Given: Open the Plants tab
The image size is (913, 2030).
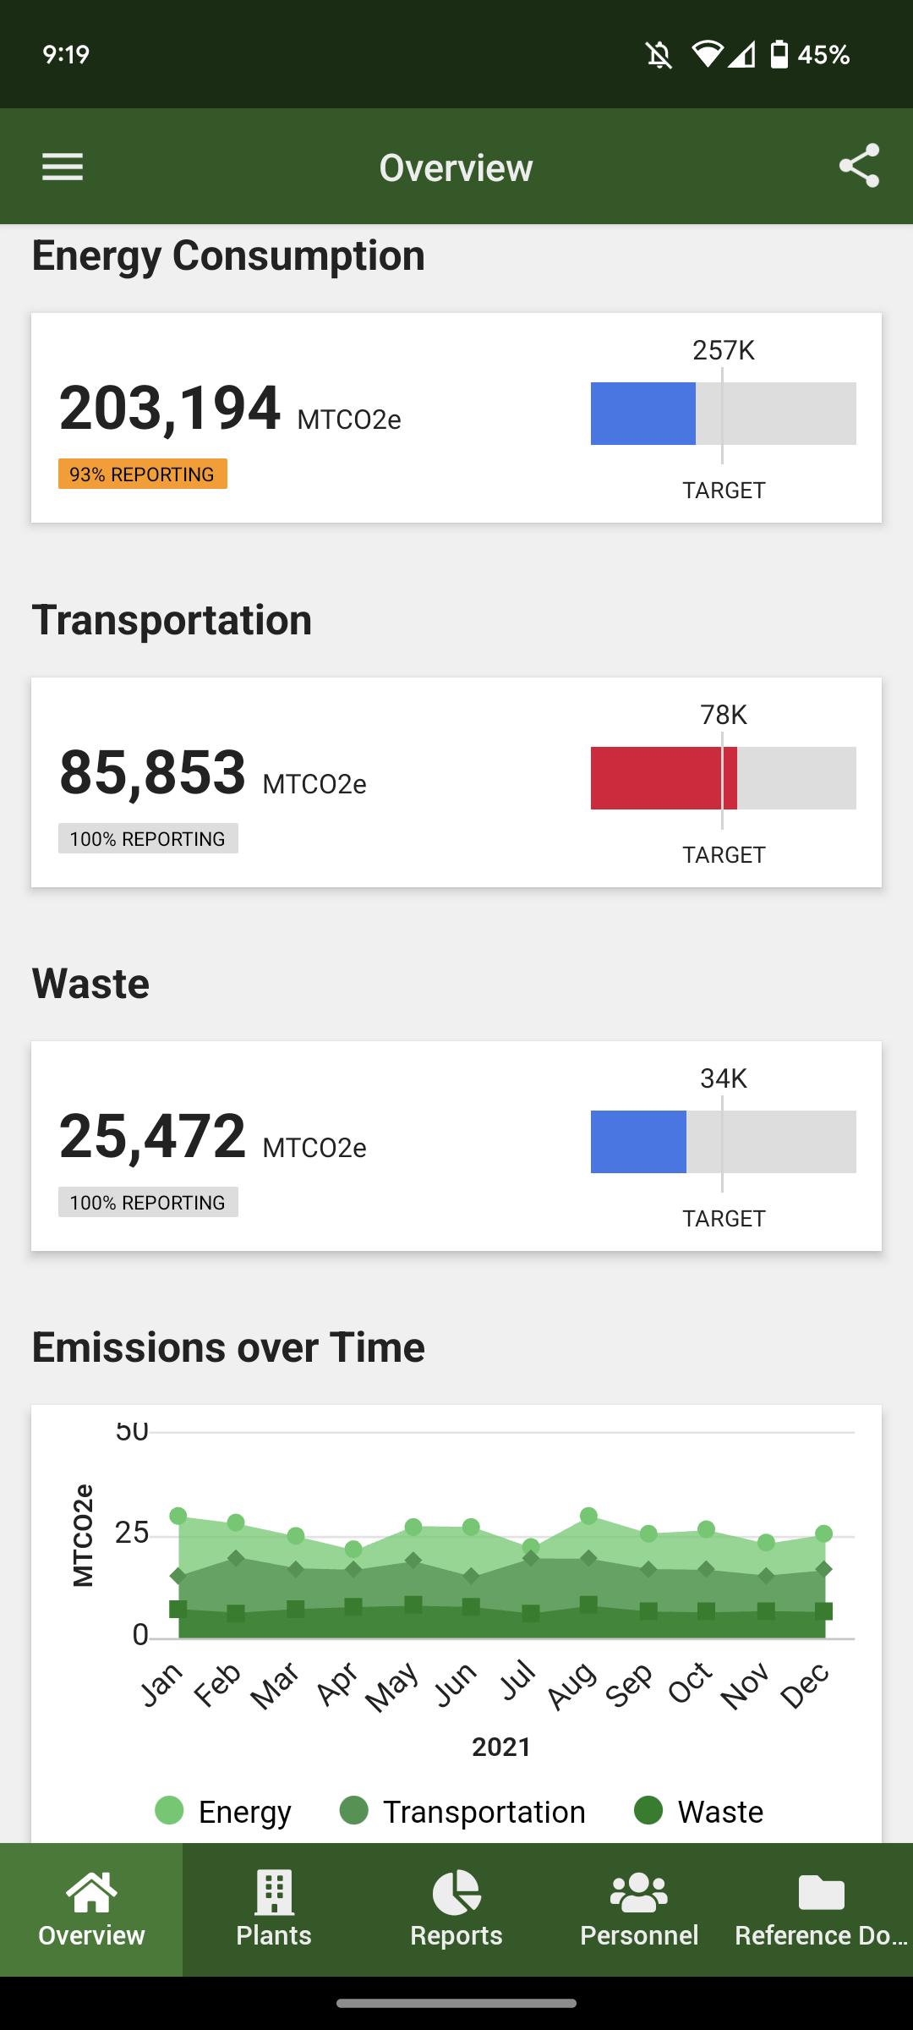Looking at the screenshot, I should (x=274, y=1910).
